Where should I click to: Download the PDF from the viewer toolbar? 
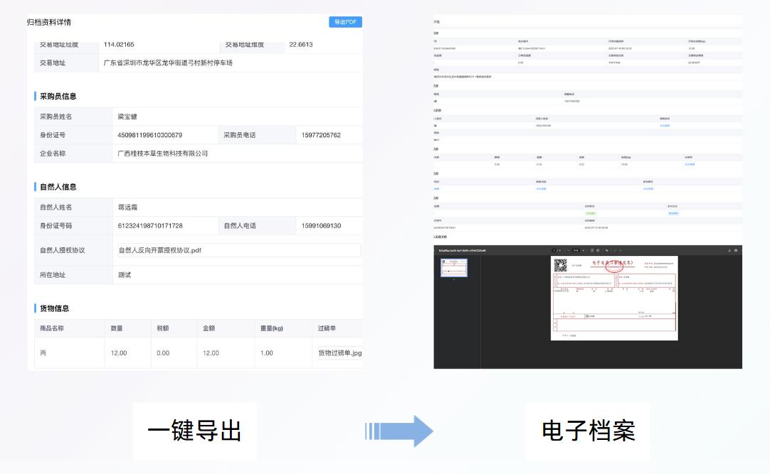[x=729, y=250]
